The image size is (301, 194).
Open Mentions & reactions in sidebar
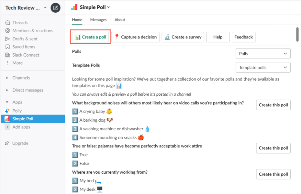(x=32, y=31)
